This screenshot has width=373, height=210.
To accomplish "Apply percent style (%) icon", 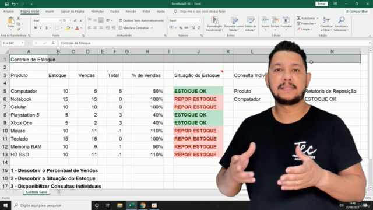I will [181, 28].
